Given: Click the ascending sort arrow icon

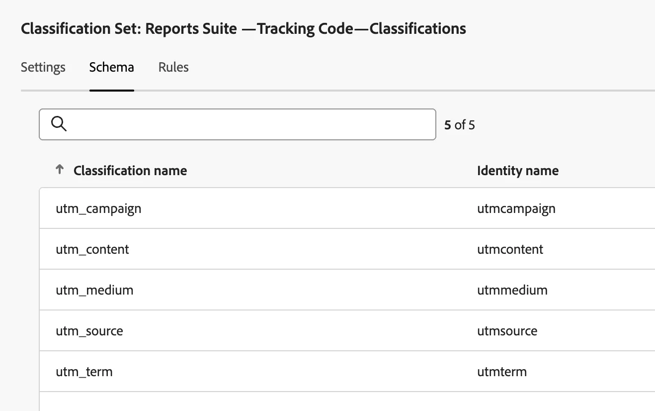Looking at the screenshot, I should (59, 169).
